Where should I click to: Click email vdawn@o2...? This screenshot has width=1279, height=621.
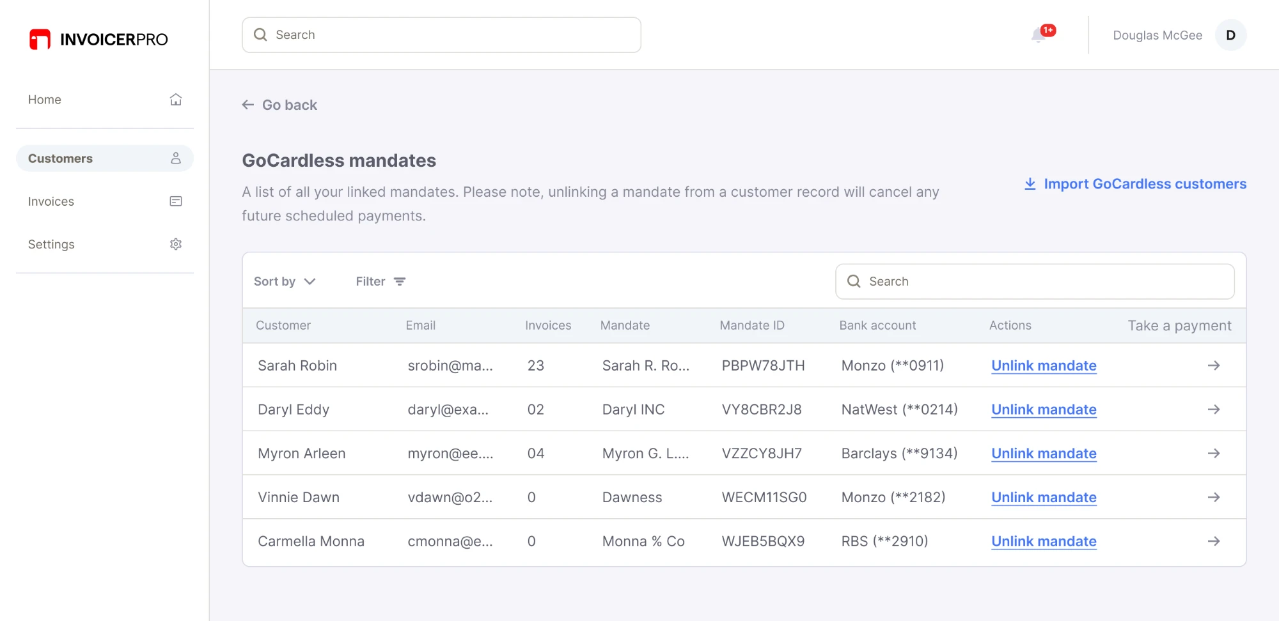point(450,497)
